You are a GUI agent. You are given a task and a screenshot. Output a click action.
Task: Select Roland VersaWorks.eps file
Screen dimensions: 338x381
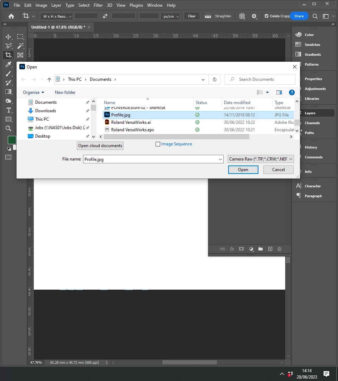coord(132,130)
